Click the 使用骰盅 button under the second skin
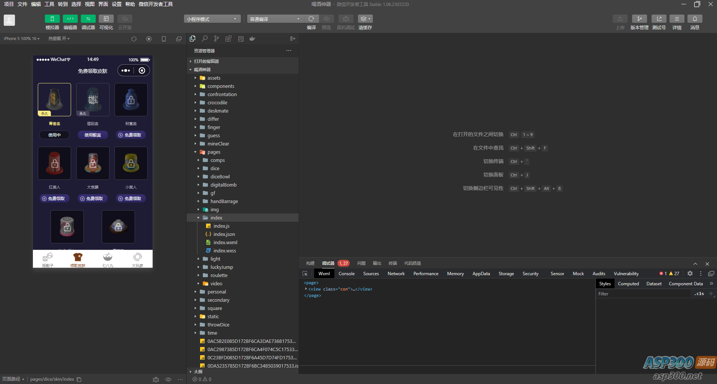 (x=93, y=135)
